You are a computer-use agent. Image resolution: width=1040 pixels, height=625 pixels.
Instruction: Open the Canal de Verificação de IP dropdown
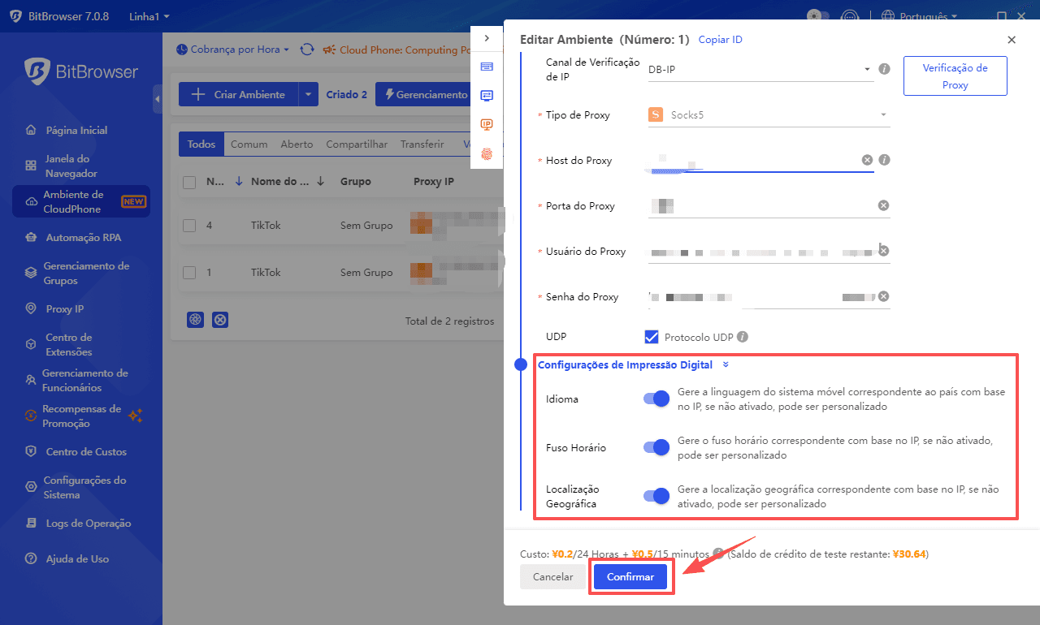(x=760, y=70)
